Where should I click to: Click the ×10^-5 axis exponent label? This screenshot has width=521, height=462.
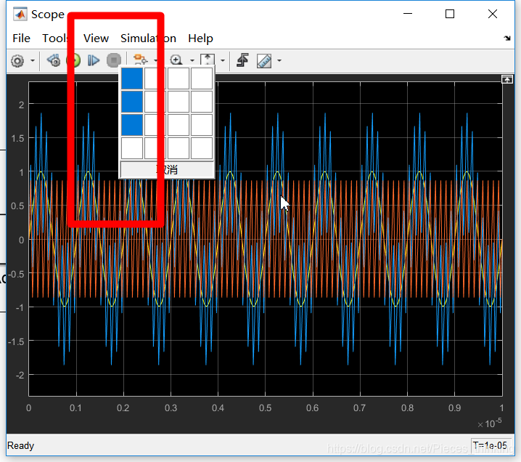click(x=490, y=423)
